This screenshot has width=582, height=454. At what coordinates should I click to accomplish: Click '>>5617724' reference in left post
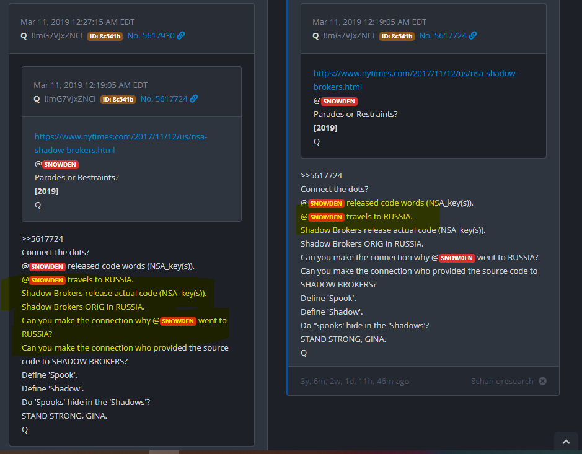coord(42,238)
